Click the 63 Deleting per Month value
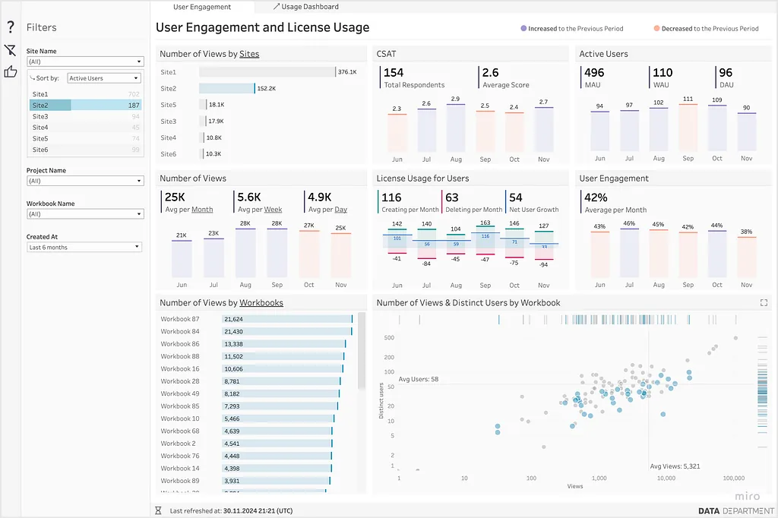Image resolution: width=778 pixels, height=518 pixels. (452, 197)
